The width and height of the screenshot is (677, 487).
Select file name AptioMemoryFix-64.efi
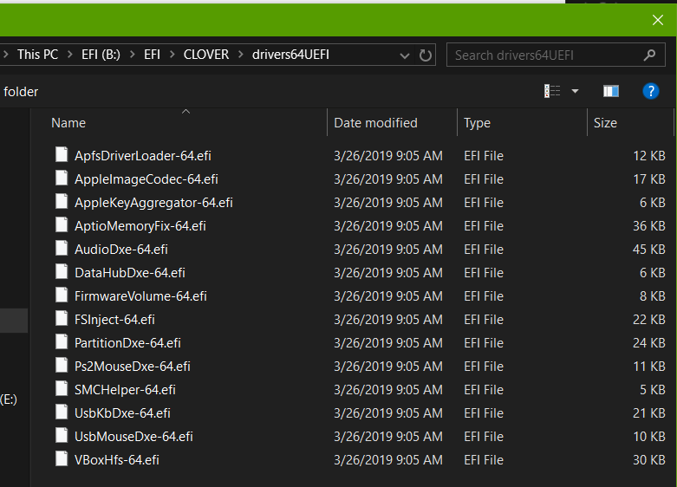tap(140, 226)
